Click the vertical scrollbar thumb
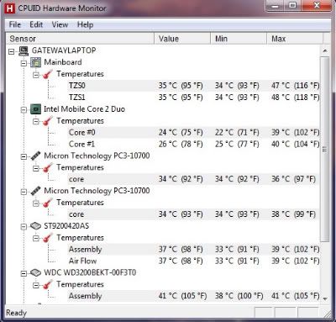Viewport: 336px width, 322px height. coord(325,149)
